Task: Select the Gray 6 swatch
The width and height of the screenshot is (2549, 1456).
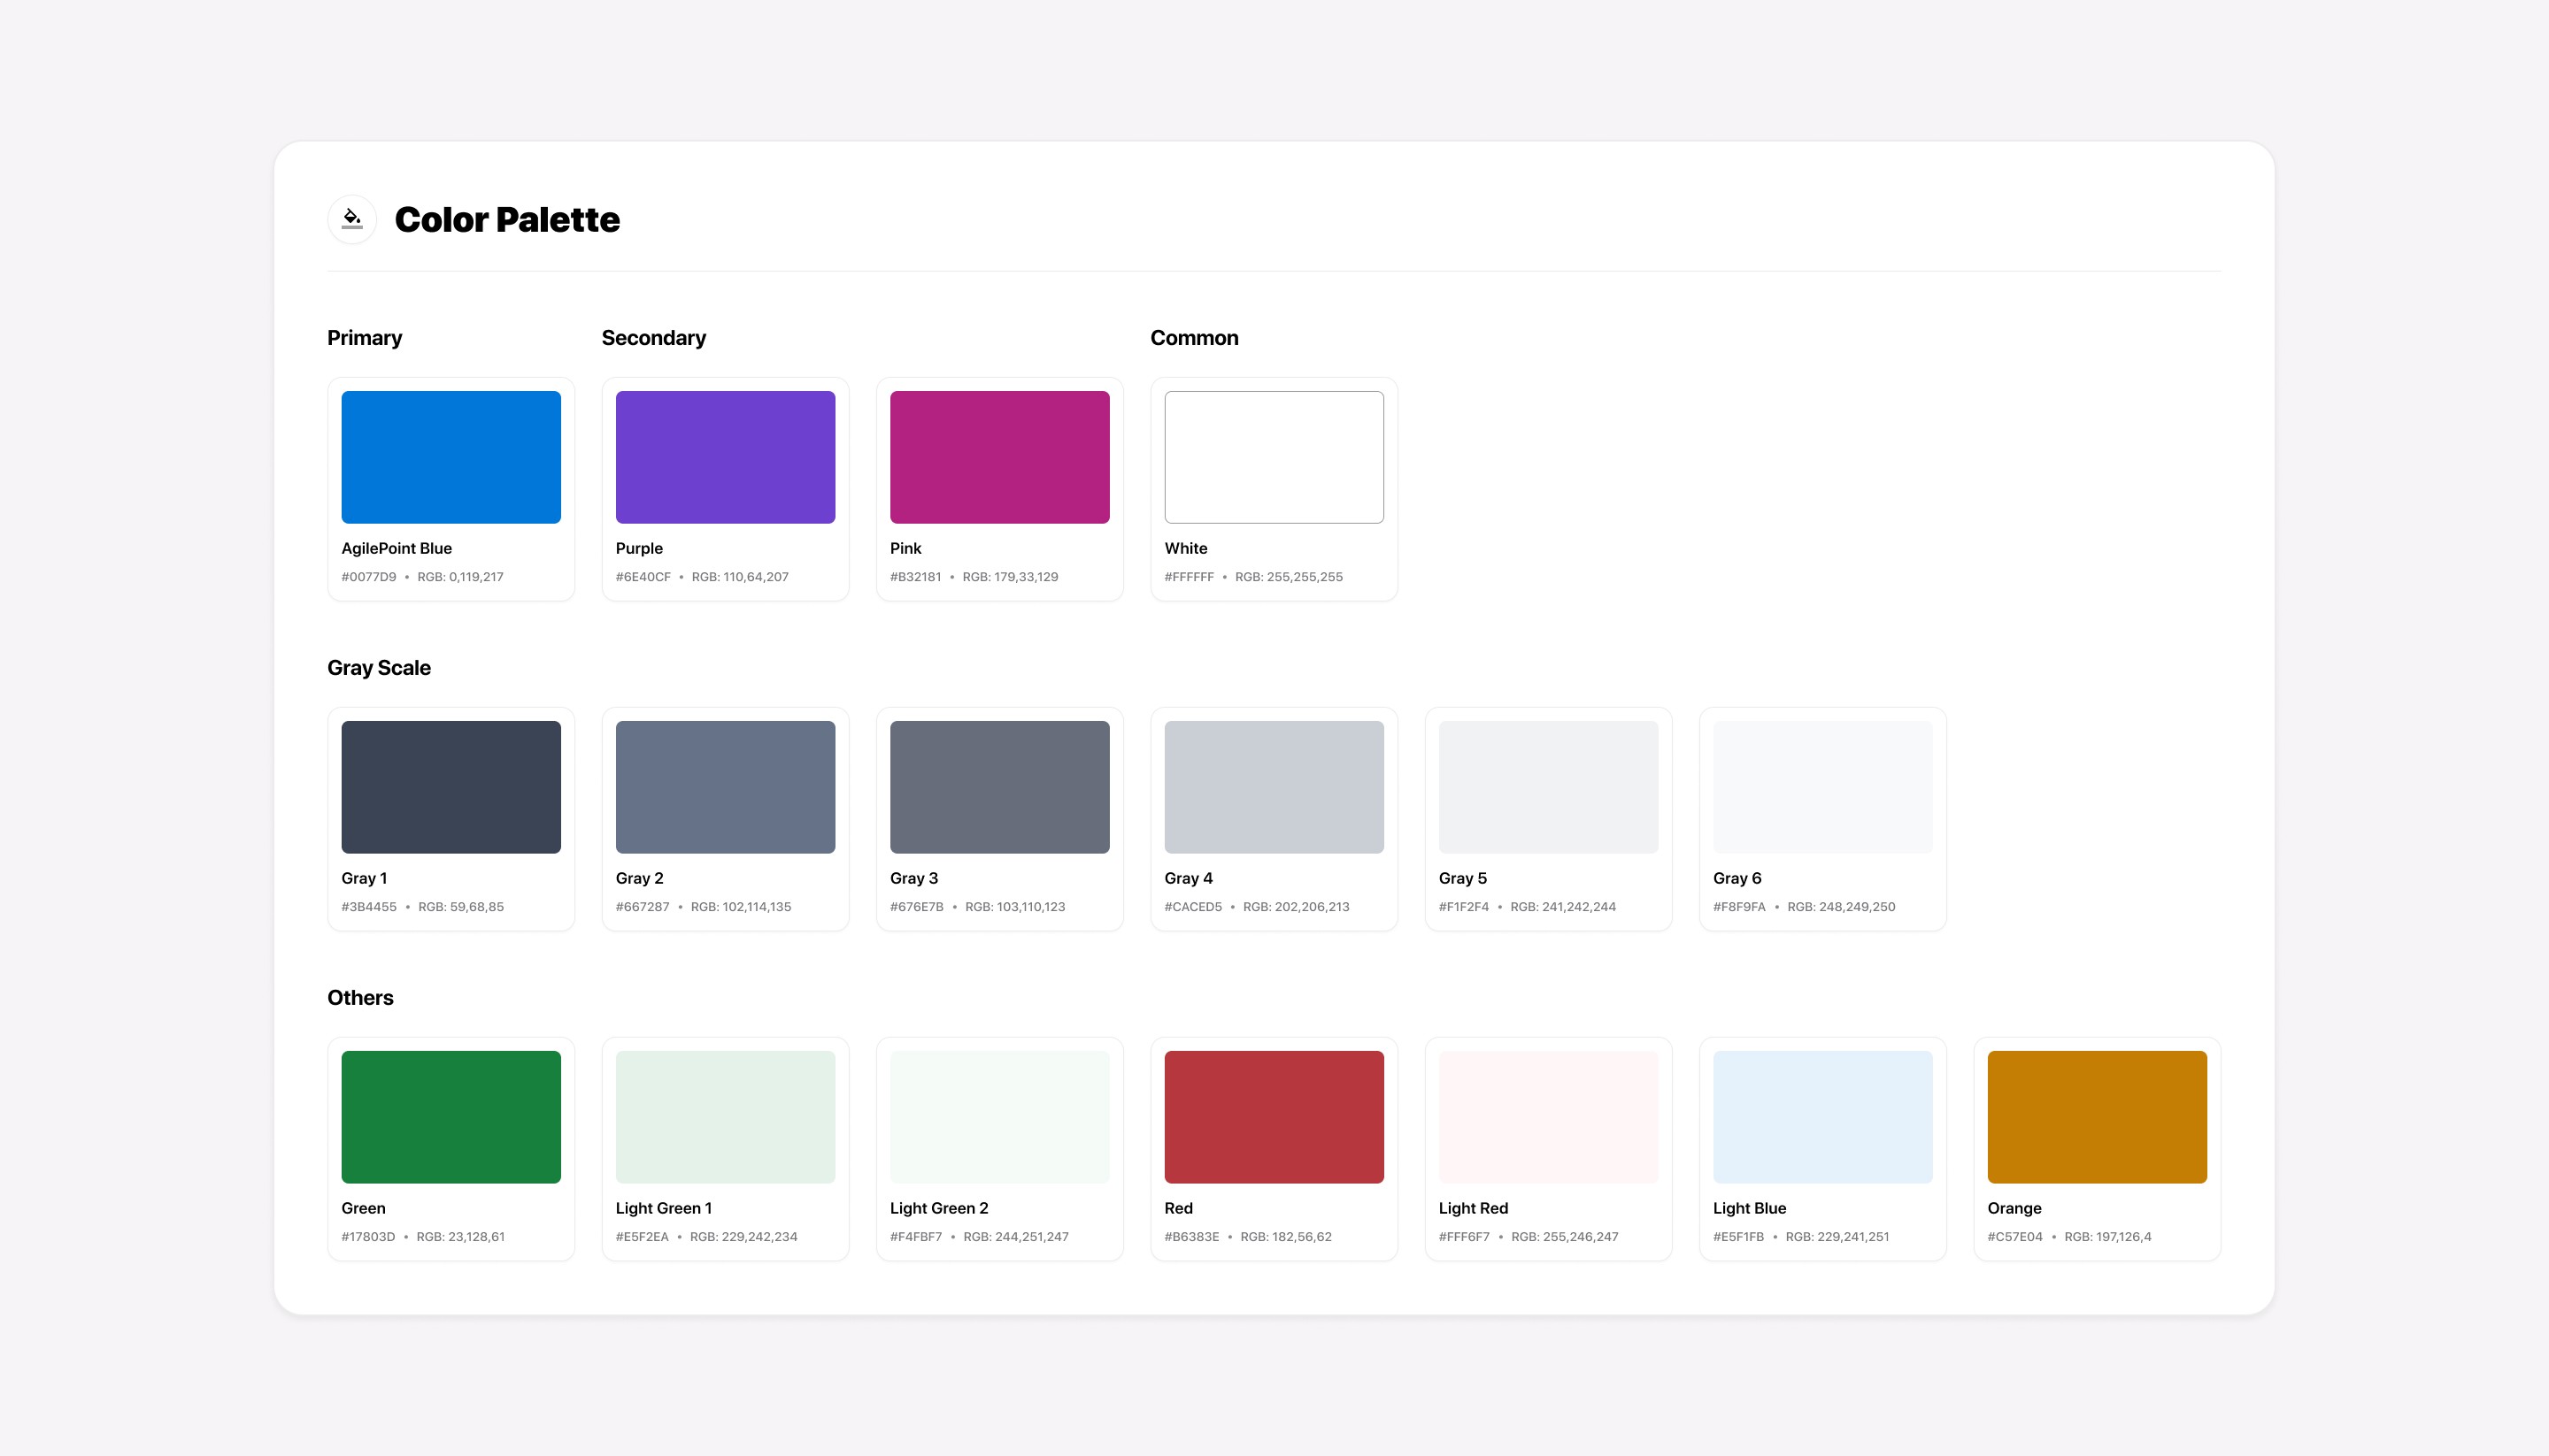Action: (x=1821, y=787)
